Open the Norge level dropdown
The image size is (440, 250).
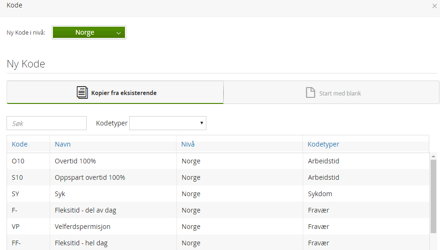[89, 33]
